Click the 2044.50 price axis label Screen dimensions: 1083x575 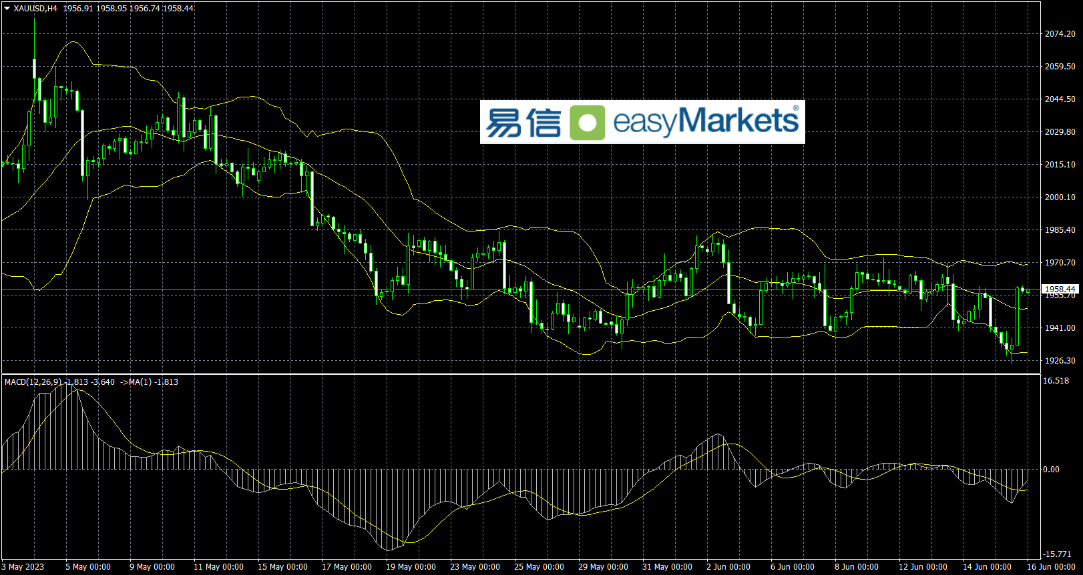point(1060,99)
